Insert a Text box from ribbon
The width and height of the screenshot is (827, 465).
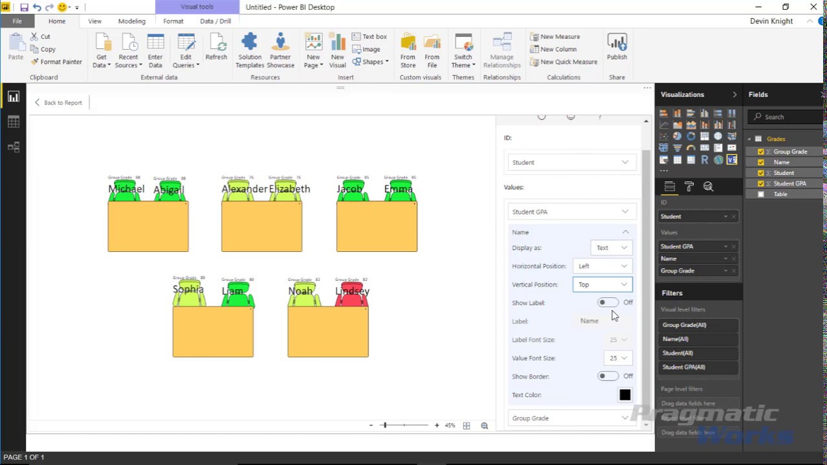[x=370, y=37]
